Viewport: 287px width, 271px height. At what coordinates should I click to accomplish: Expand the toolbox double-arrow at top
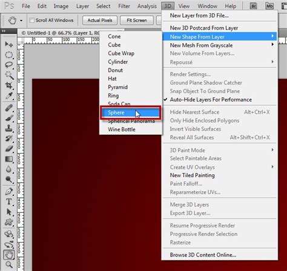[x=4, y=31]
